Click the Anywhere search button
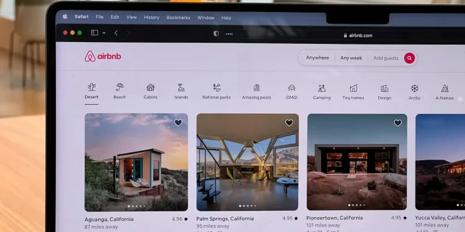This screenshot has width=465, height=232. 317,58
